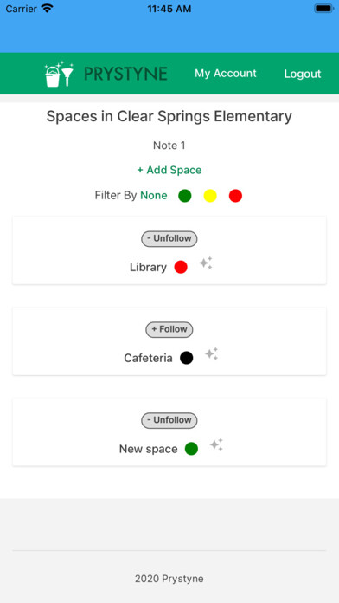Click the green status dot next to New space
The width and height of the screenshot is (339, 603).
point(191,449)
